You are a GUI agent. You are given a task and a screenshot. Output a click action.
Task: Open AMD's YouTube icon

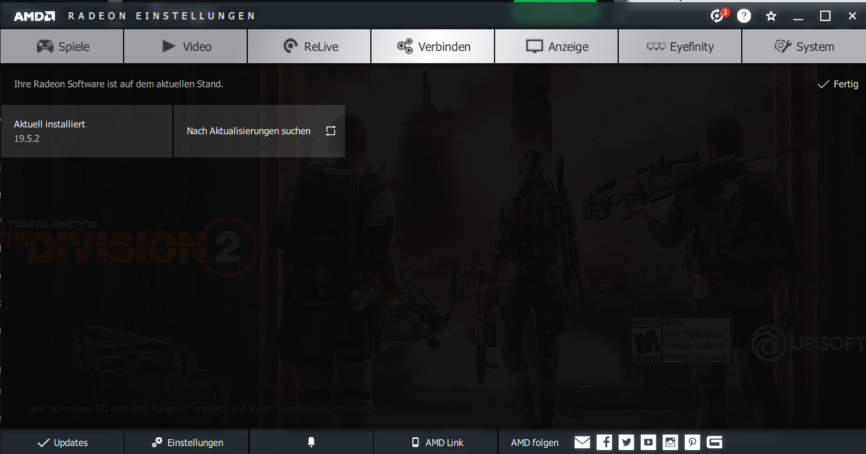[x=648, y=442]
